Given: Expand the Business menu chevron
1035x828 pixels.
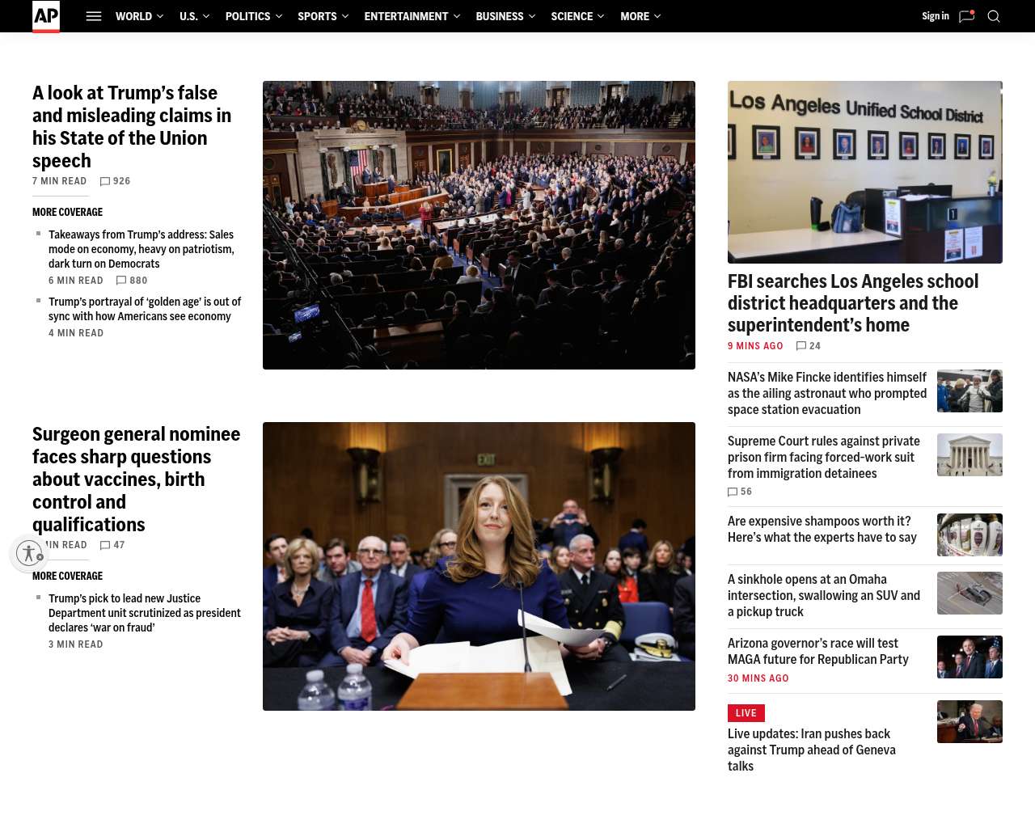Looking at the screenshot, I should (x=532, y=16).
